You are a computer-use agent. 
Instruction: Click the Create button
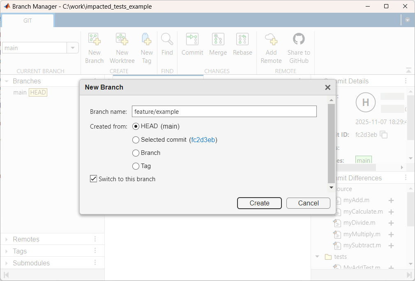coord(259,203)
